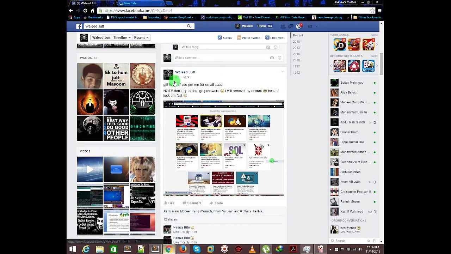Open chat with Sultan Mehmood

pos(353,83)
